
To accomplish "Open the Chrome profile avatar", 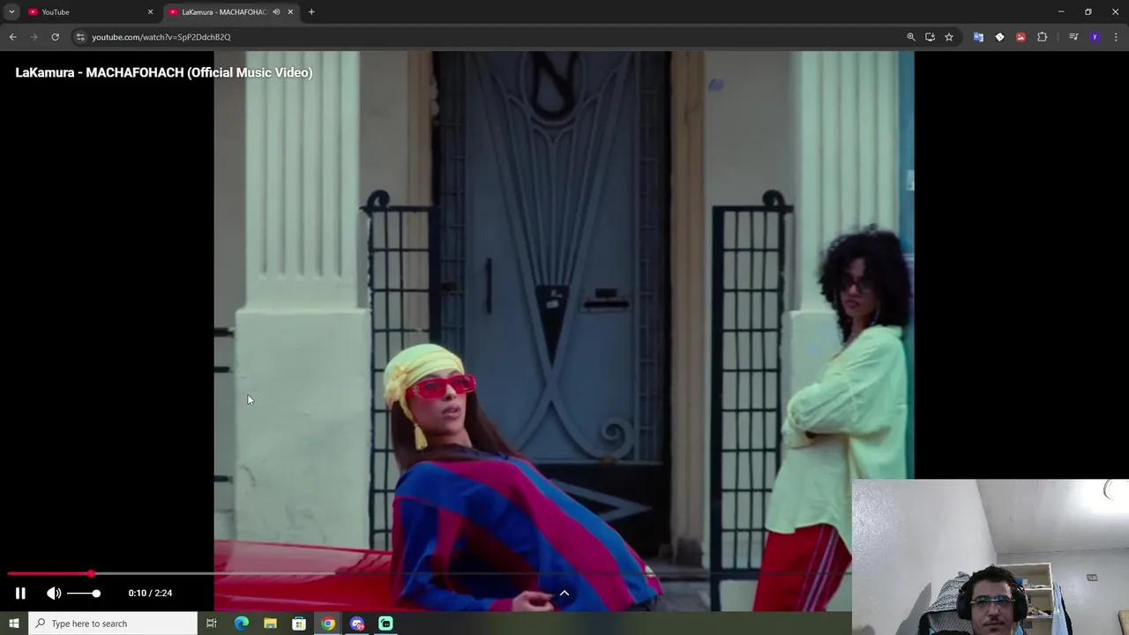I will 1095,37.
